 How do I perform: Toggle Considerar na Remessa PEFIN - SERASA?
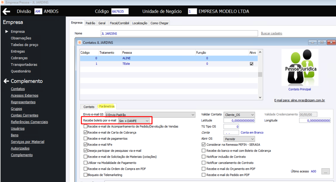[x=204, y=145]
